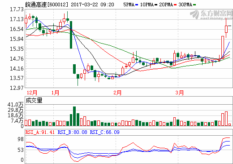Click the tallest green volume bar

point(74,116)
